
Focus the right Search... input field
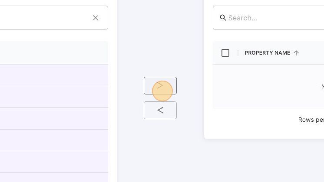[x=268, y=18]
